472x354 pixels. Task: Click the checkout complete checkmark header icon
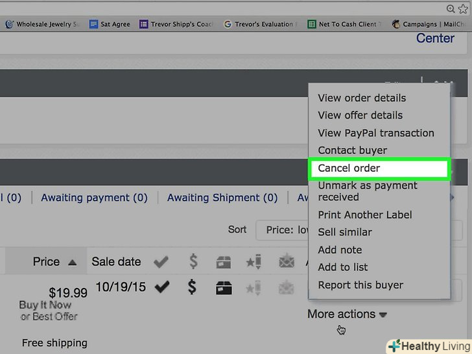pyautogui.click(x=161, y=262)
